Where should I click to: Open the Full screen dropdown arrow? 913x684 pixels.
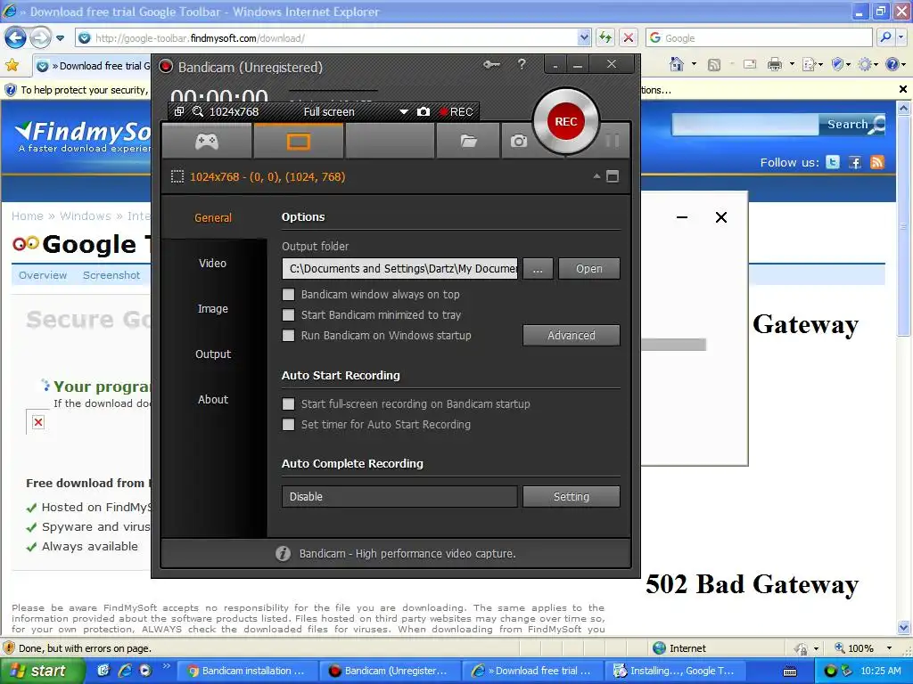point(404,111)
